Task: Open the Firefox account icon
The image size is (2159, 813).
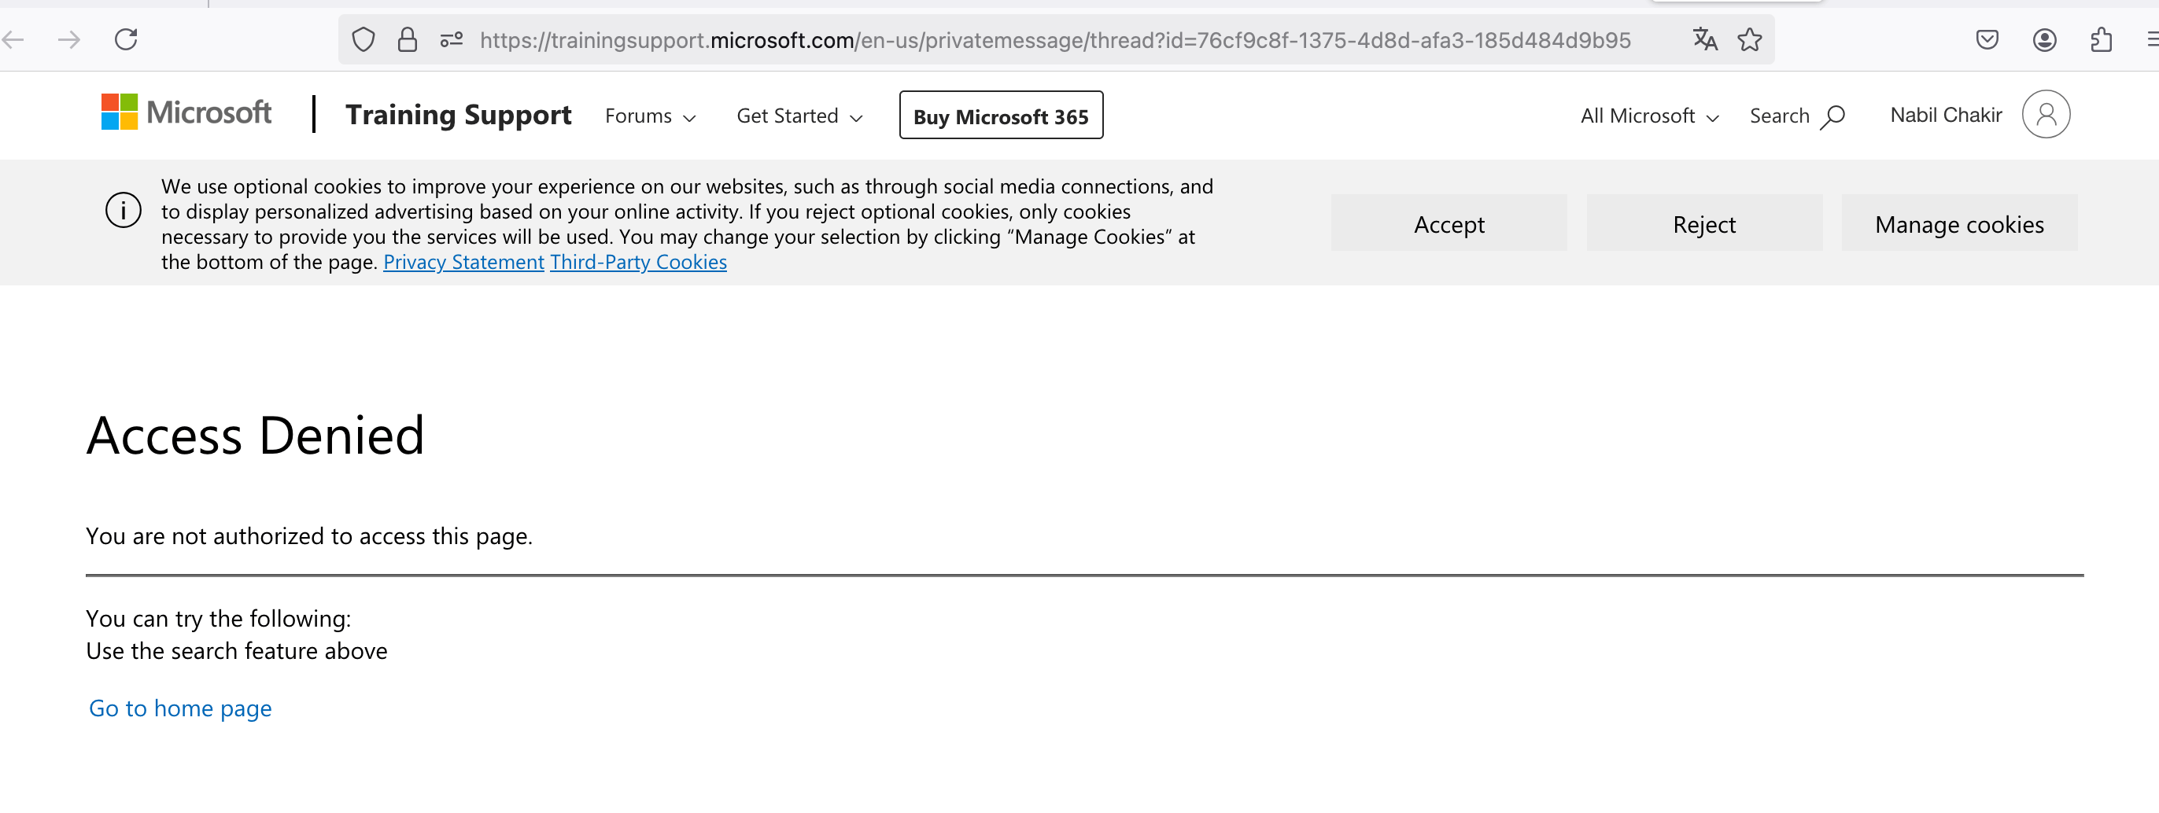Action: (x=2045, y=39)
